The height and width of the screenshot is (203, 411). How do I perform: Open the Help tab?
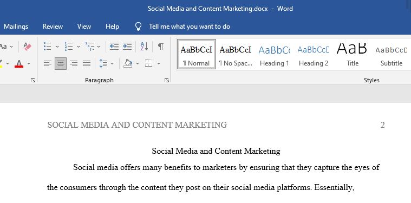pyautogui.click(x=112, y=27)
